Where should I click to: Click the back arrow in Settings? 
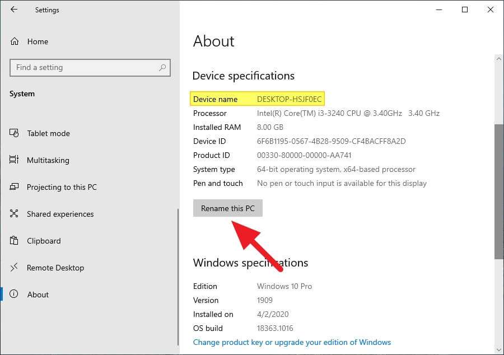click(x=14, y=10)
